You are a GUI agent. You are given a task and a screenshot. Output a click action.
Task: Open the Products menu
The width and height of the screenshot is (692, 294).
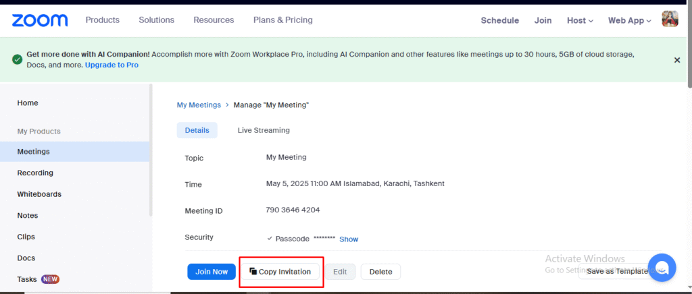click(102, 20)
